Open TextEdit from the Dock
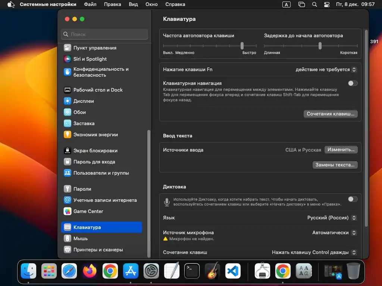Screen dimensions: 382x286 pyautogui.click(x=172, y=271)
